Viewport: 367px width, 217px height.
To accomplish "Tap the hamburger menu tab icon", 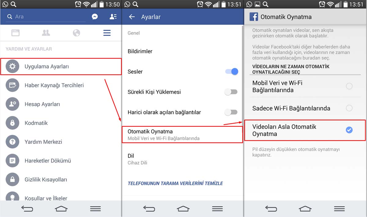I will click(107, 33).
